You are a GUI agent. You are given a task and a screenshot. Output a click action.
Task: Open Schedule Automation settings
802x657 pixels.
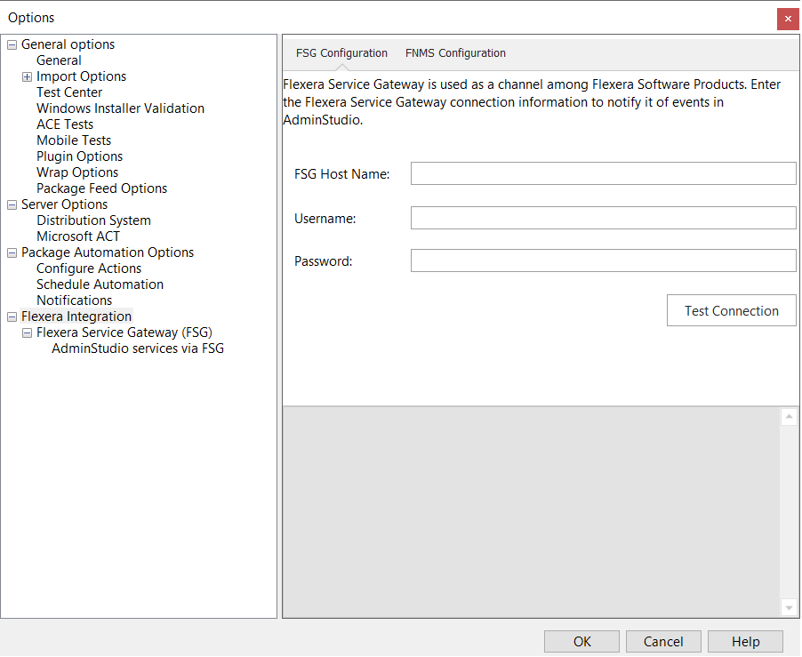[x=100, y=284]
